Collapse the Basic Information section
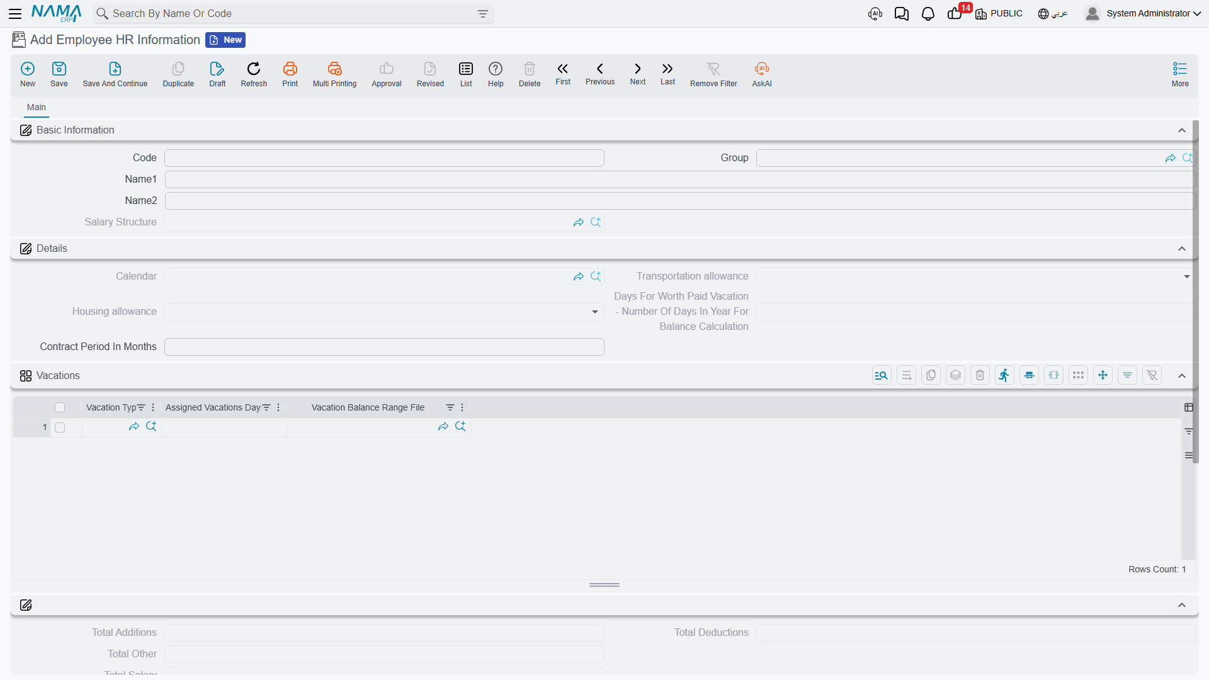 pyautogui.click(x=1182, y=130)
